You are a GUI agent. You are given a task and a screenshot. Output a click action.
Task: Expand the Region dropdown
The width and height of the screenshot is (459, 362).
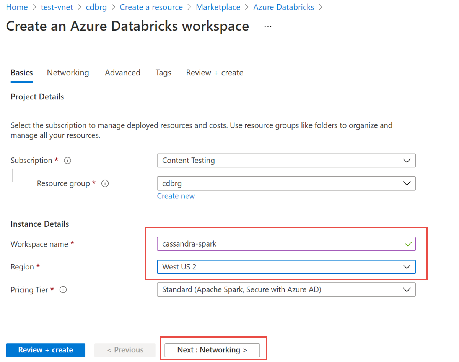(407, 267)
